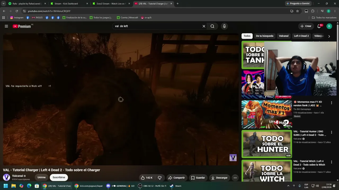Clear the YouTube search box text
This screenshot has height=190, width=339.
(204, 26)
